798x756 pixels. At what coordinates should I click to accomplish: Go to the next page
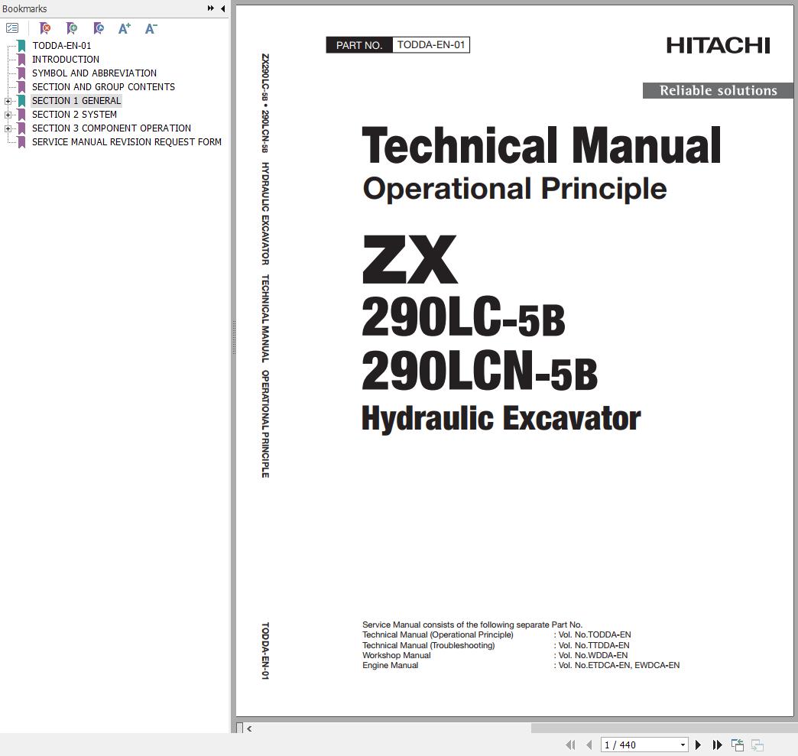coord(699,745)
